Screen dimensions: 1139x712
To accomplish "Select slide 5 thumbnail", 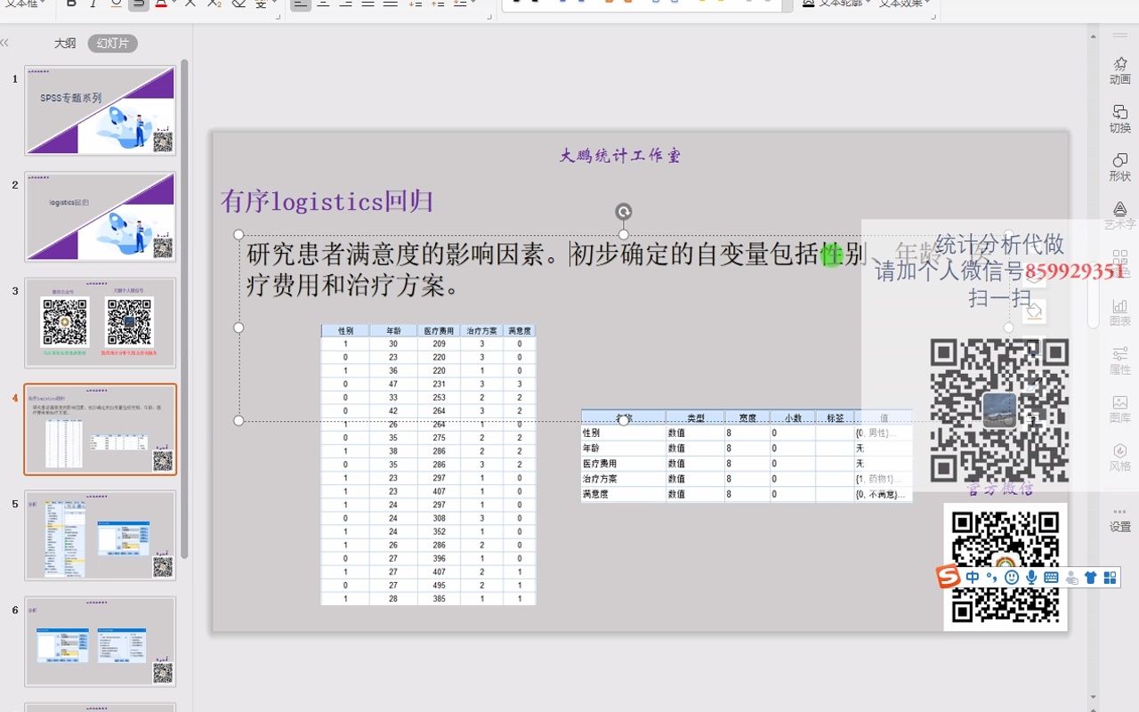I will tap(100, 535).
